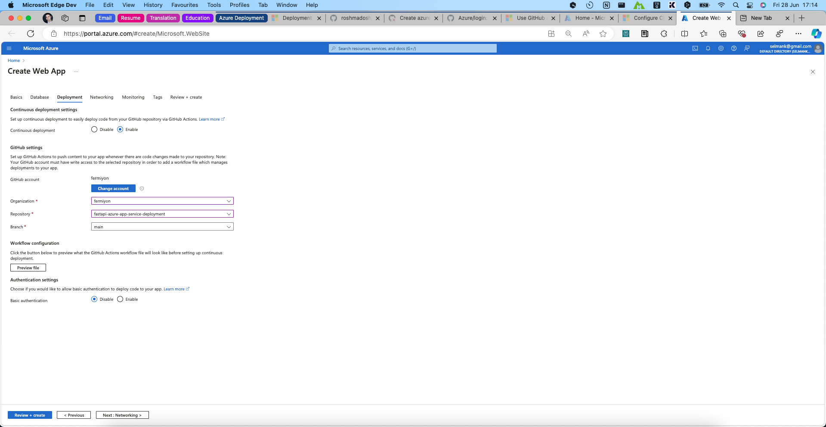
Task: Click the Next : Networking > button
Action: click(122, 415)
